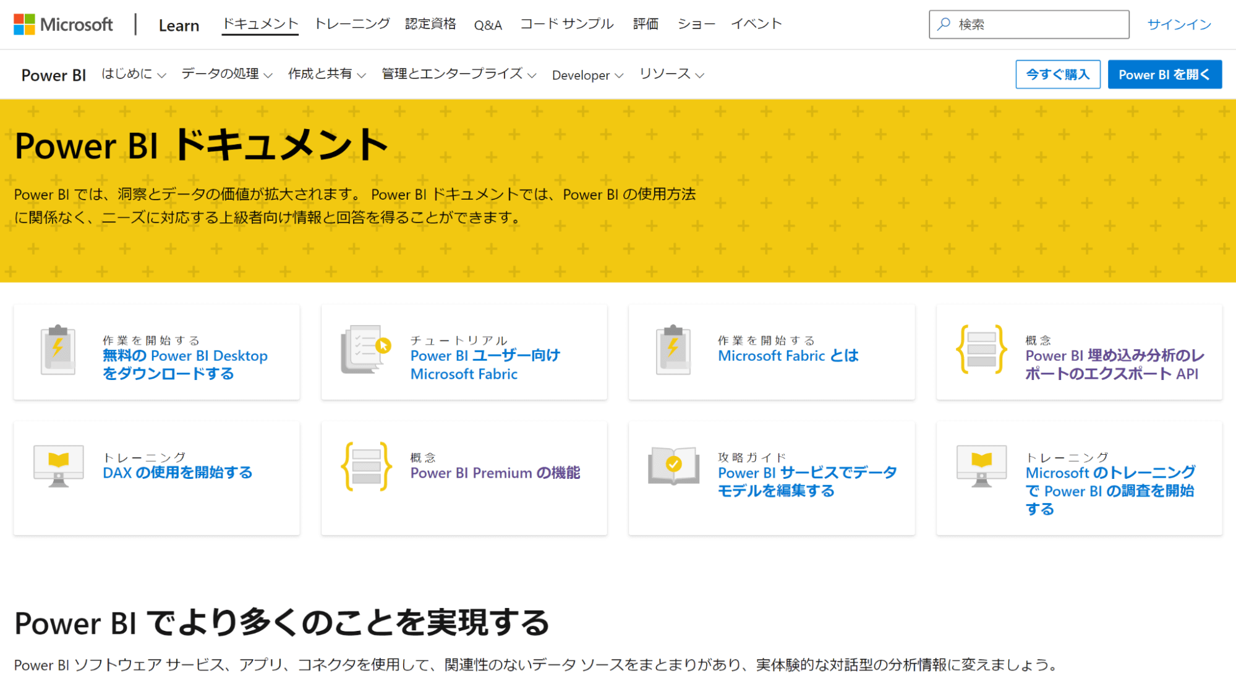Click the Power BI を開く button
The width and height of the screenshot is (1236, 689).
click(x=1165, y=74)
